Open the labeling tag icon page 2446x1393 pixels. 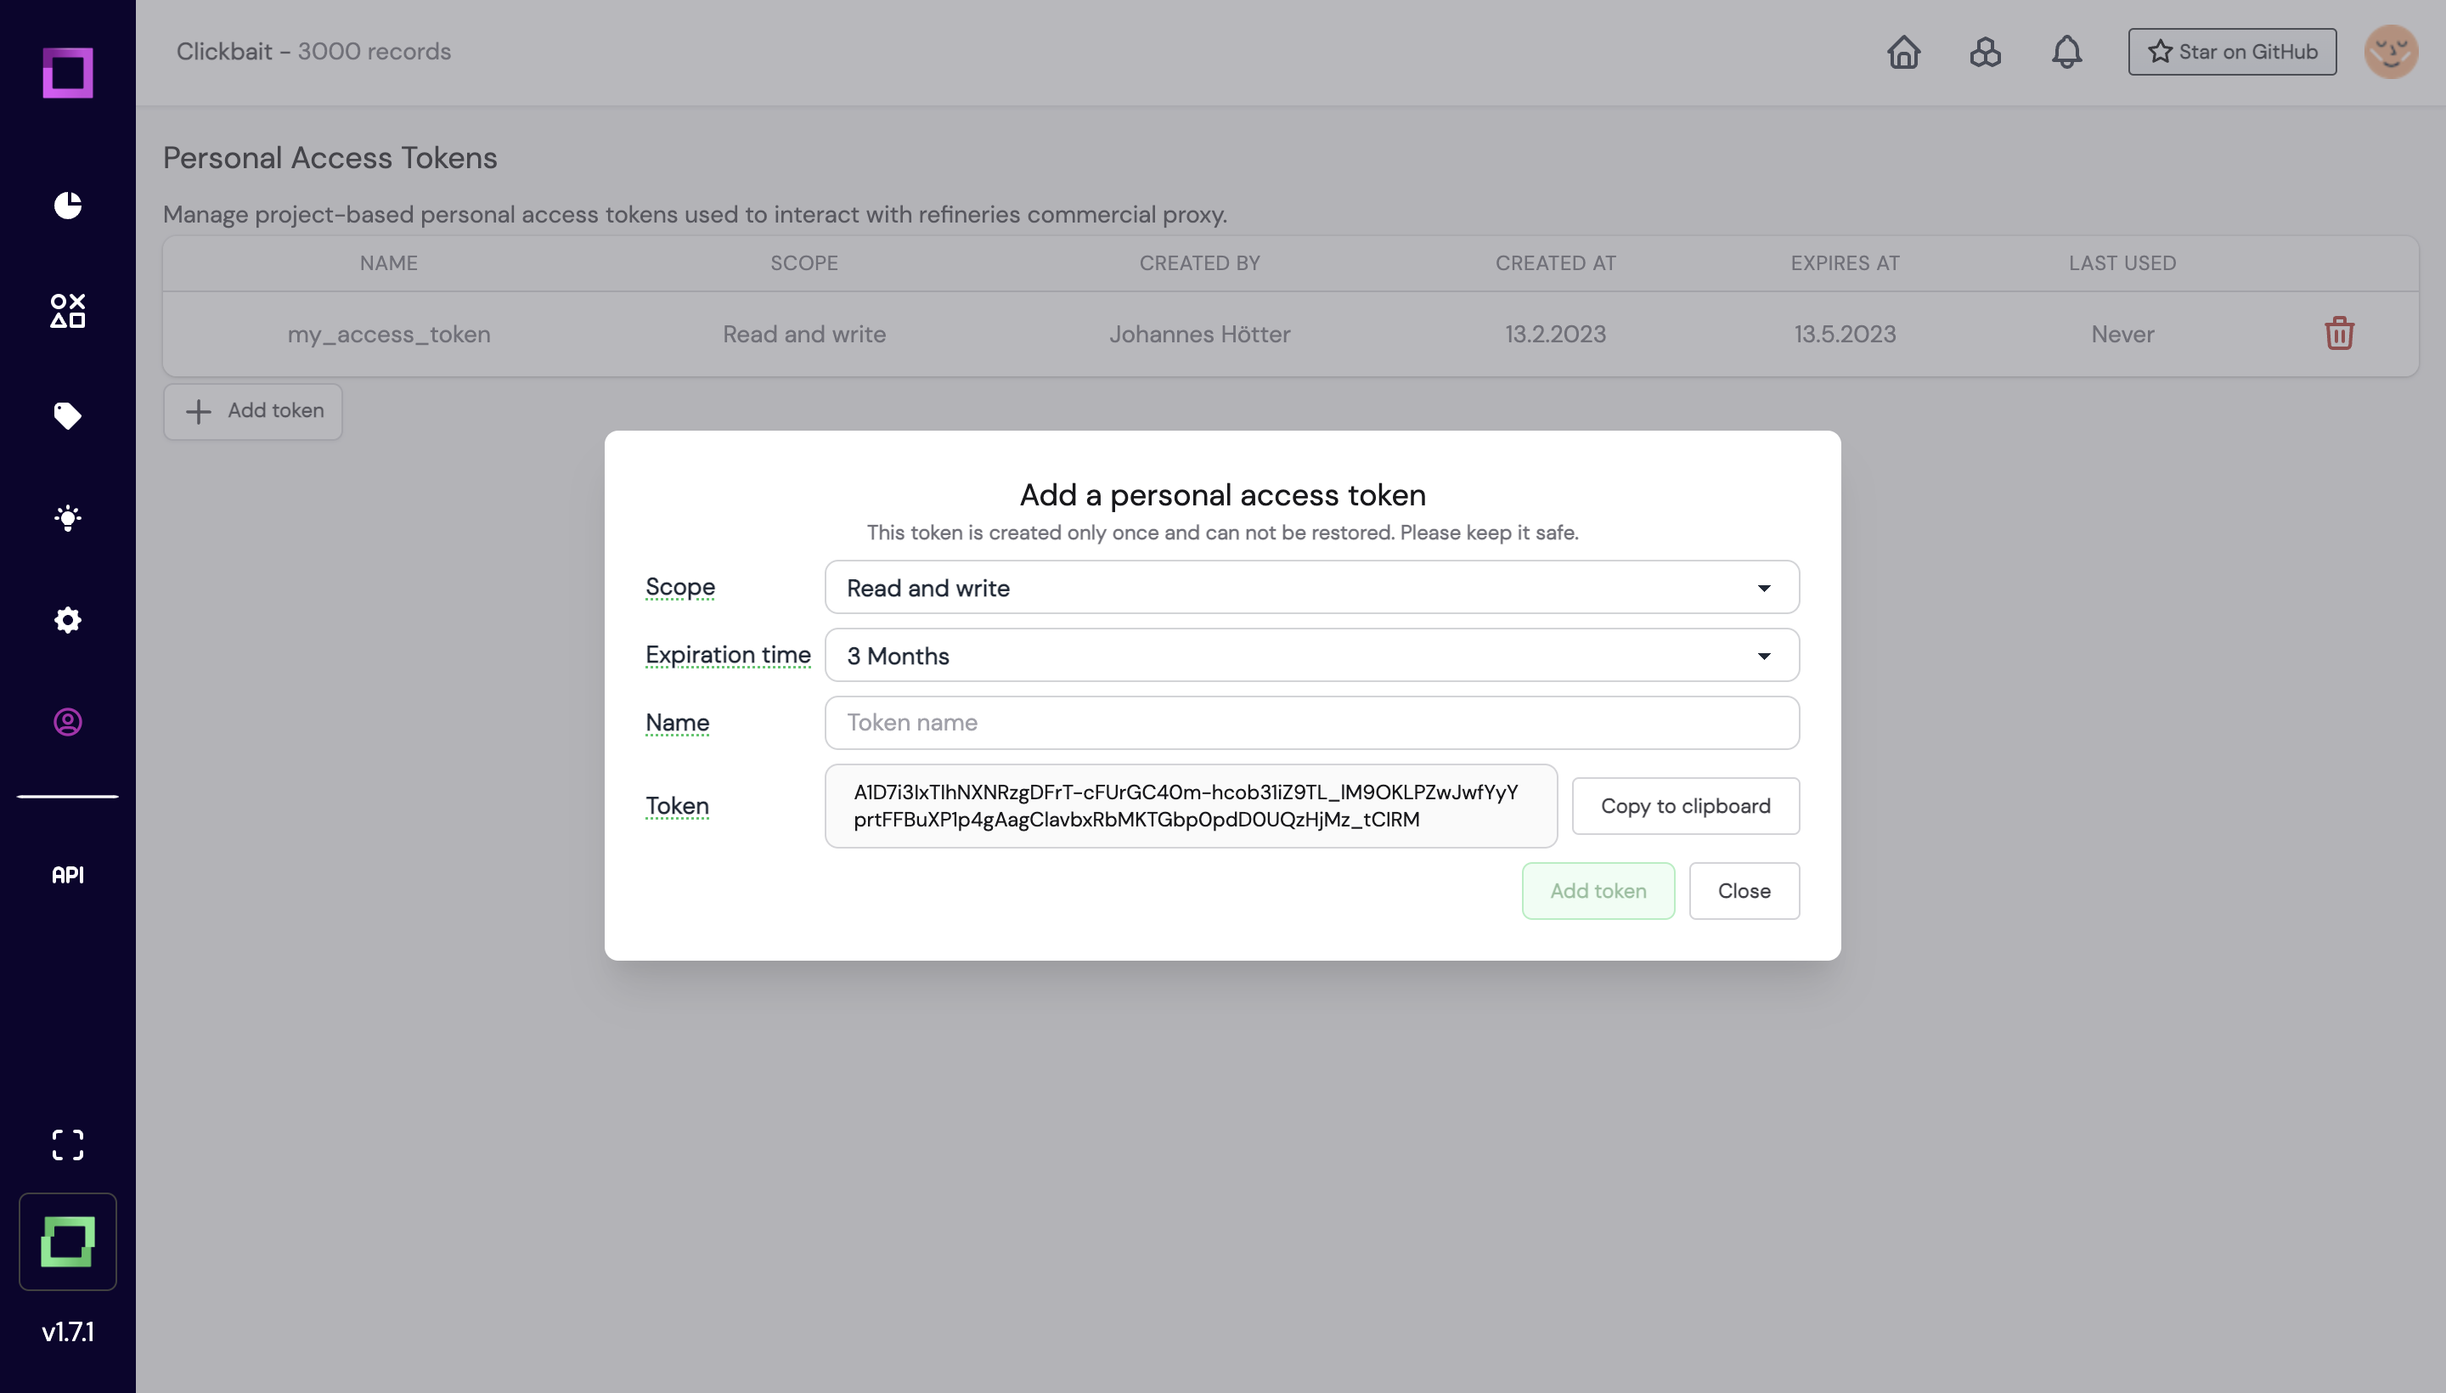tap(68, 415)
